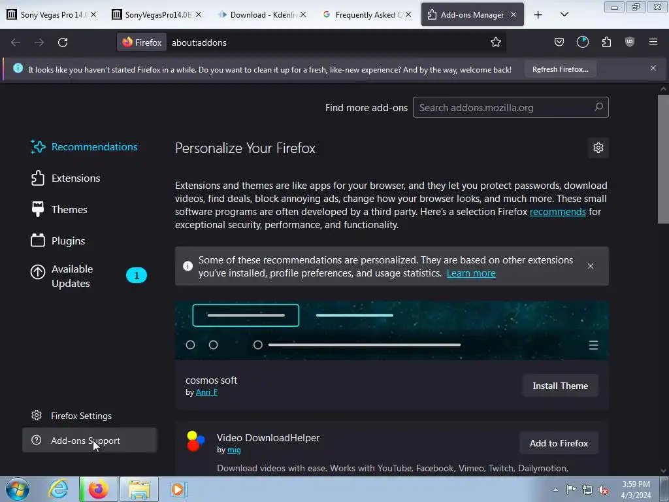Click the Action Center flag icon
The width and height of the screenshot is (669, 502).
(x=571, y=490)
